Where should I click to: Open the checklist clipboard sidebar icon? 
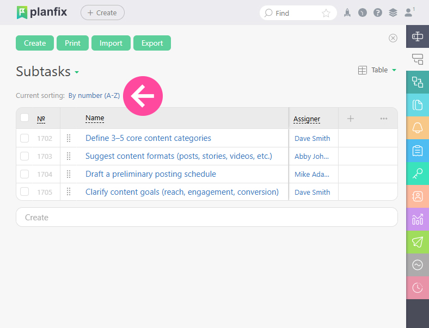pyautogui.click(x=418, y=151)
